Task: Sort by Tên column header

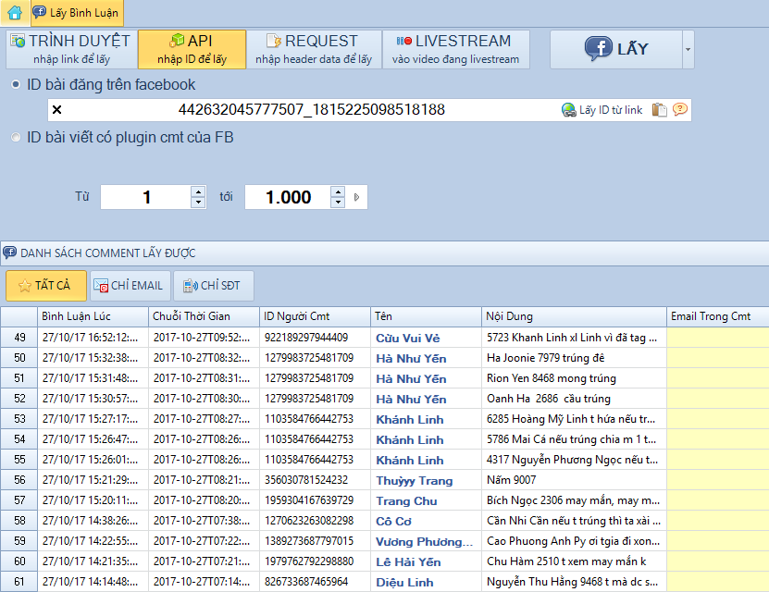Action: [426, 316]
